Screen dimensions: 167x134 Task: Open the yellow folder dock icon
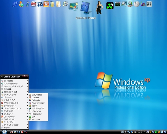point(52,4)
